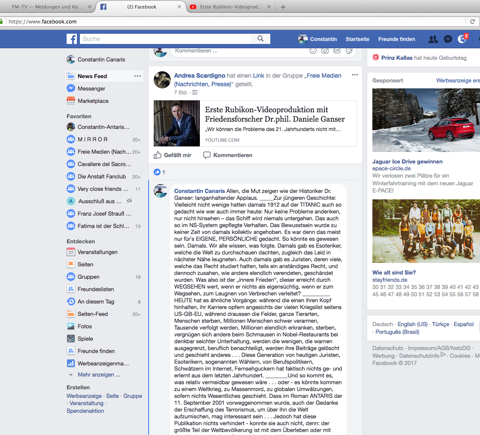The width and height of the screenshot is (480, 435).
Task: Open Freunde finden in the top bar
Action: 397,39
